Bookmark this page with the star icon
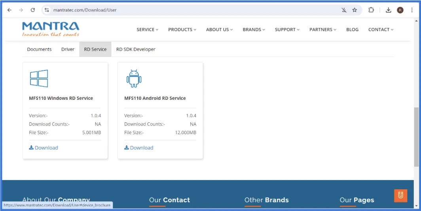 [355, 10]
